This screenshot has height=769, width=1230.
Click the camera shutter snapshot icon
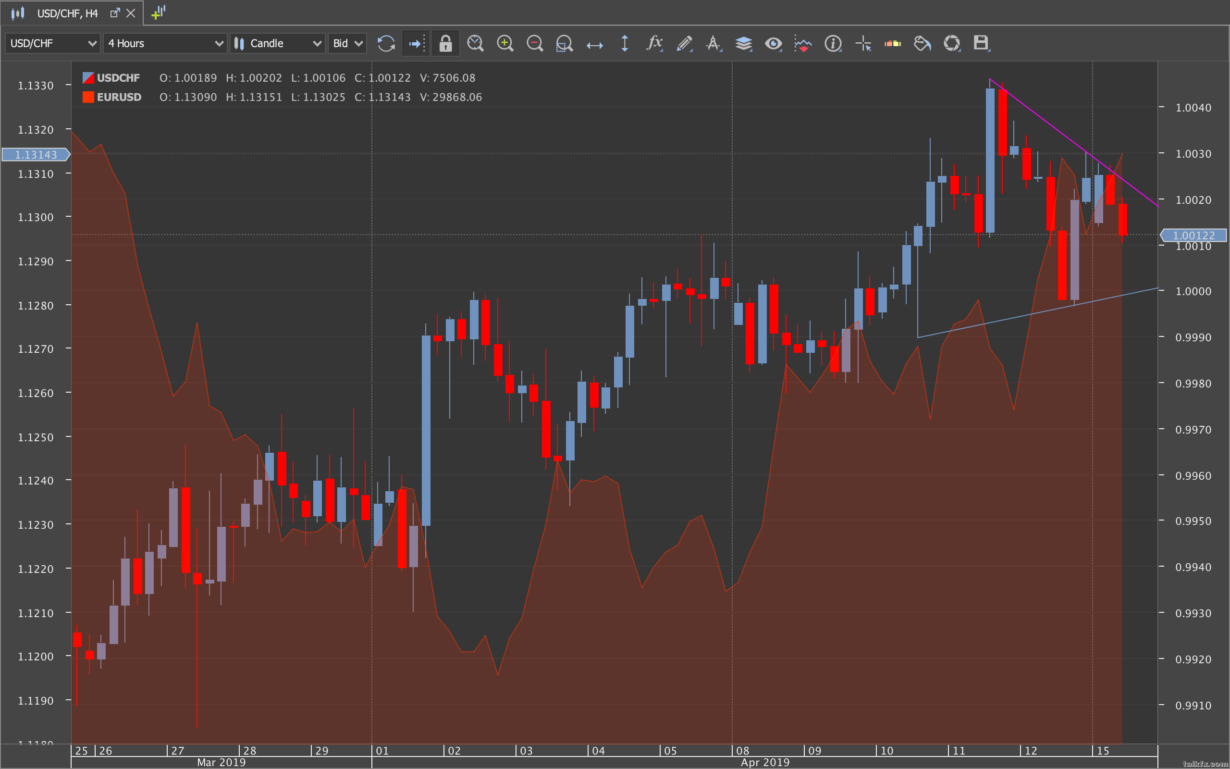pos(951,43)
